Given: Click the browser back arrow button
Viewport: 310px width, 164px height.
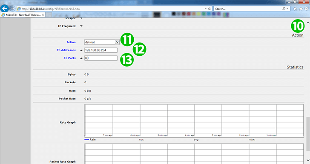Looking at the screenshot, I should pos(4,8).
